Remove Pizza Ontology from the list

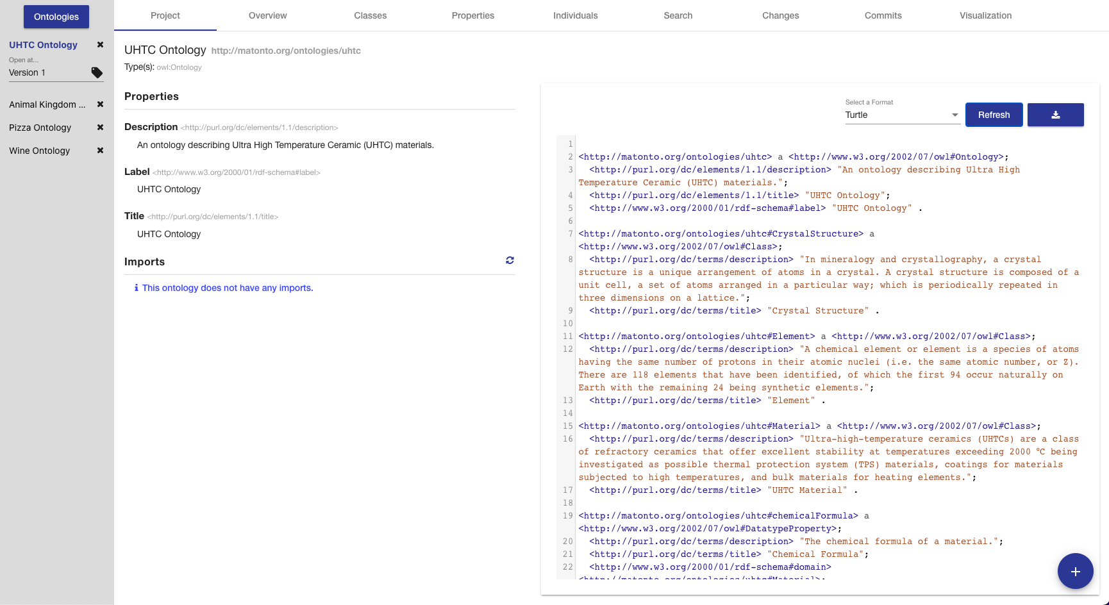coord(100,128)
